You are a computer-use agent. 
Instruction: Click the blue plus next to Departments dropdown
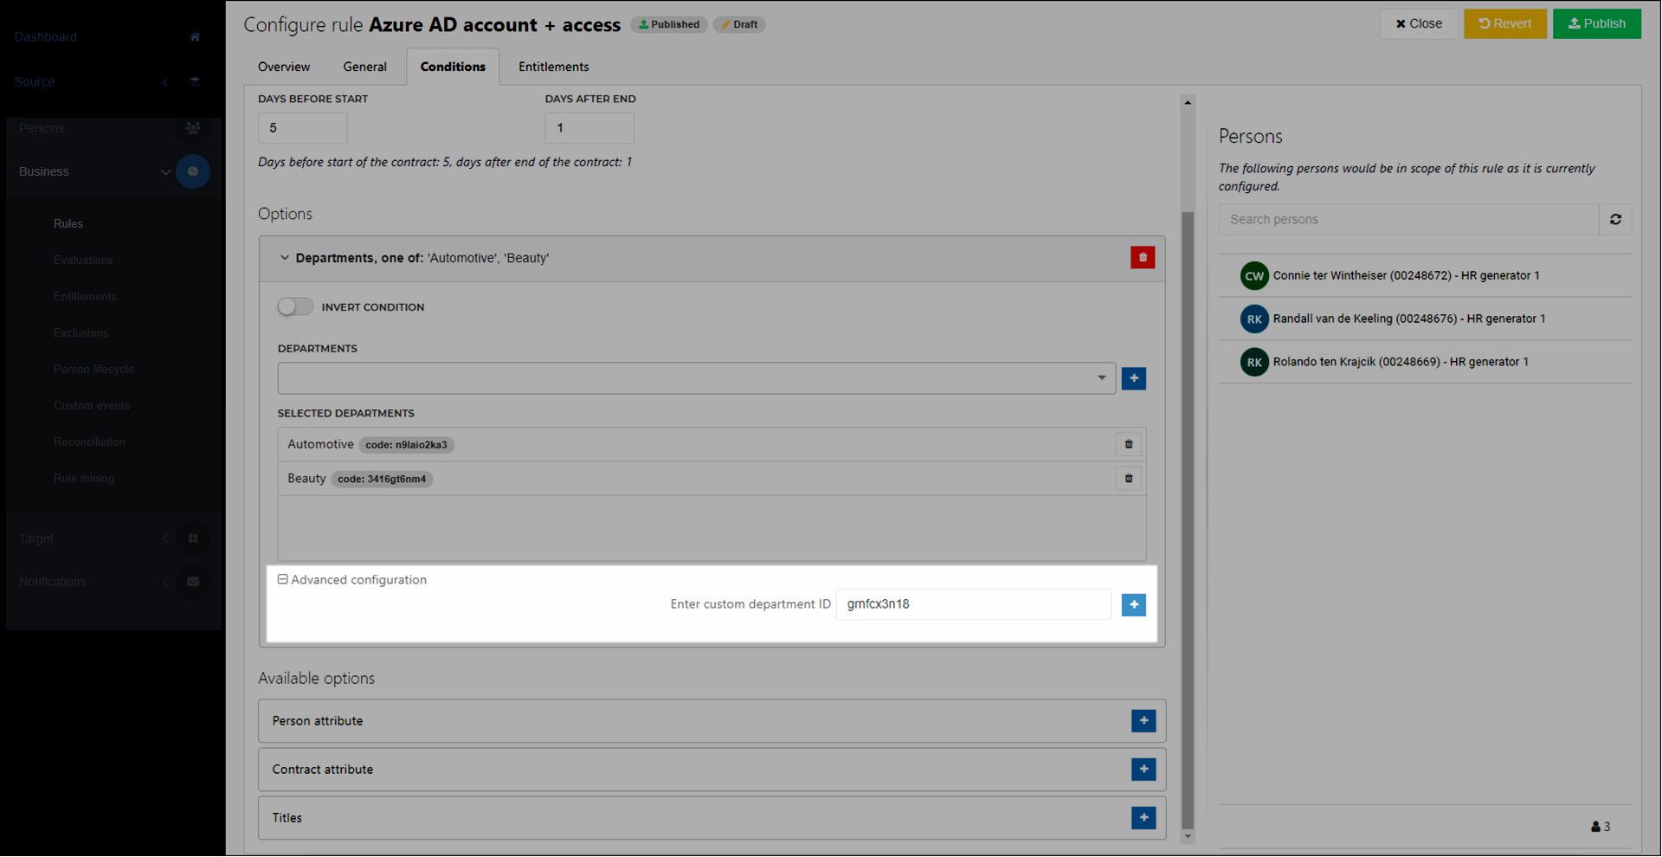point(1133,378)
